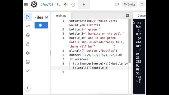169x95 pixels.
Task: Open the packages cube icon
Action: click(x=28, y=35)
